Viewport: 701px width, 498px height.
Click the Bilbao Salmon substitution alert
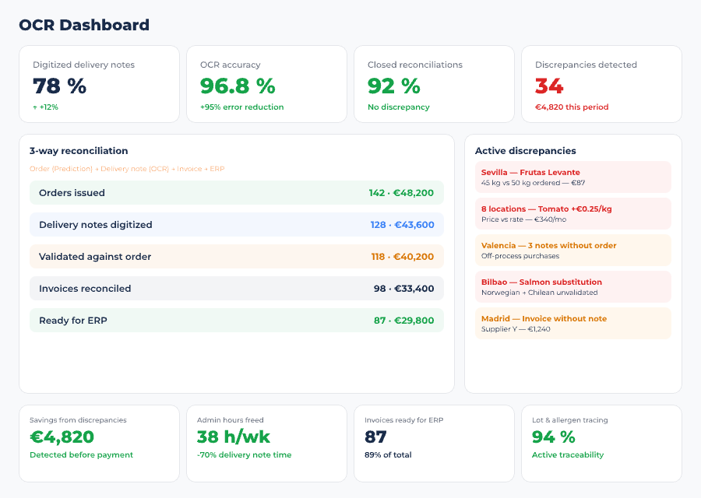click(x=572, y=286)
